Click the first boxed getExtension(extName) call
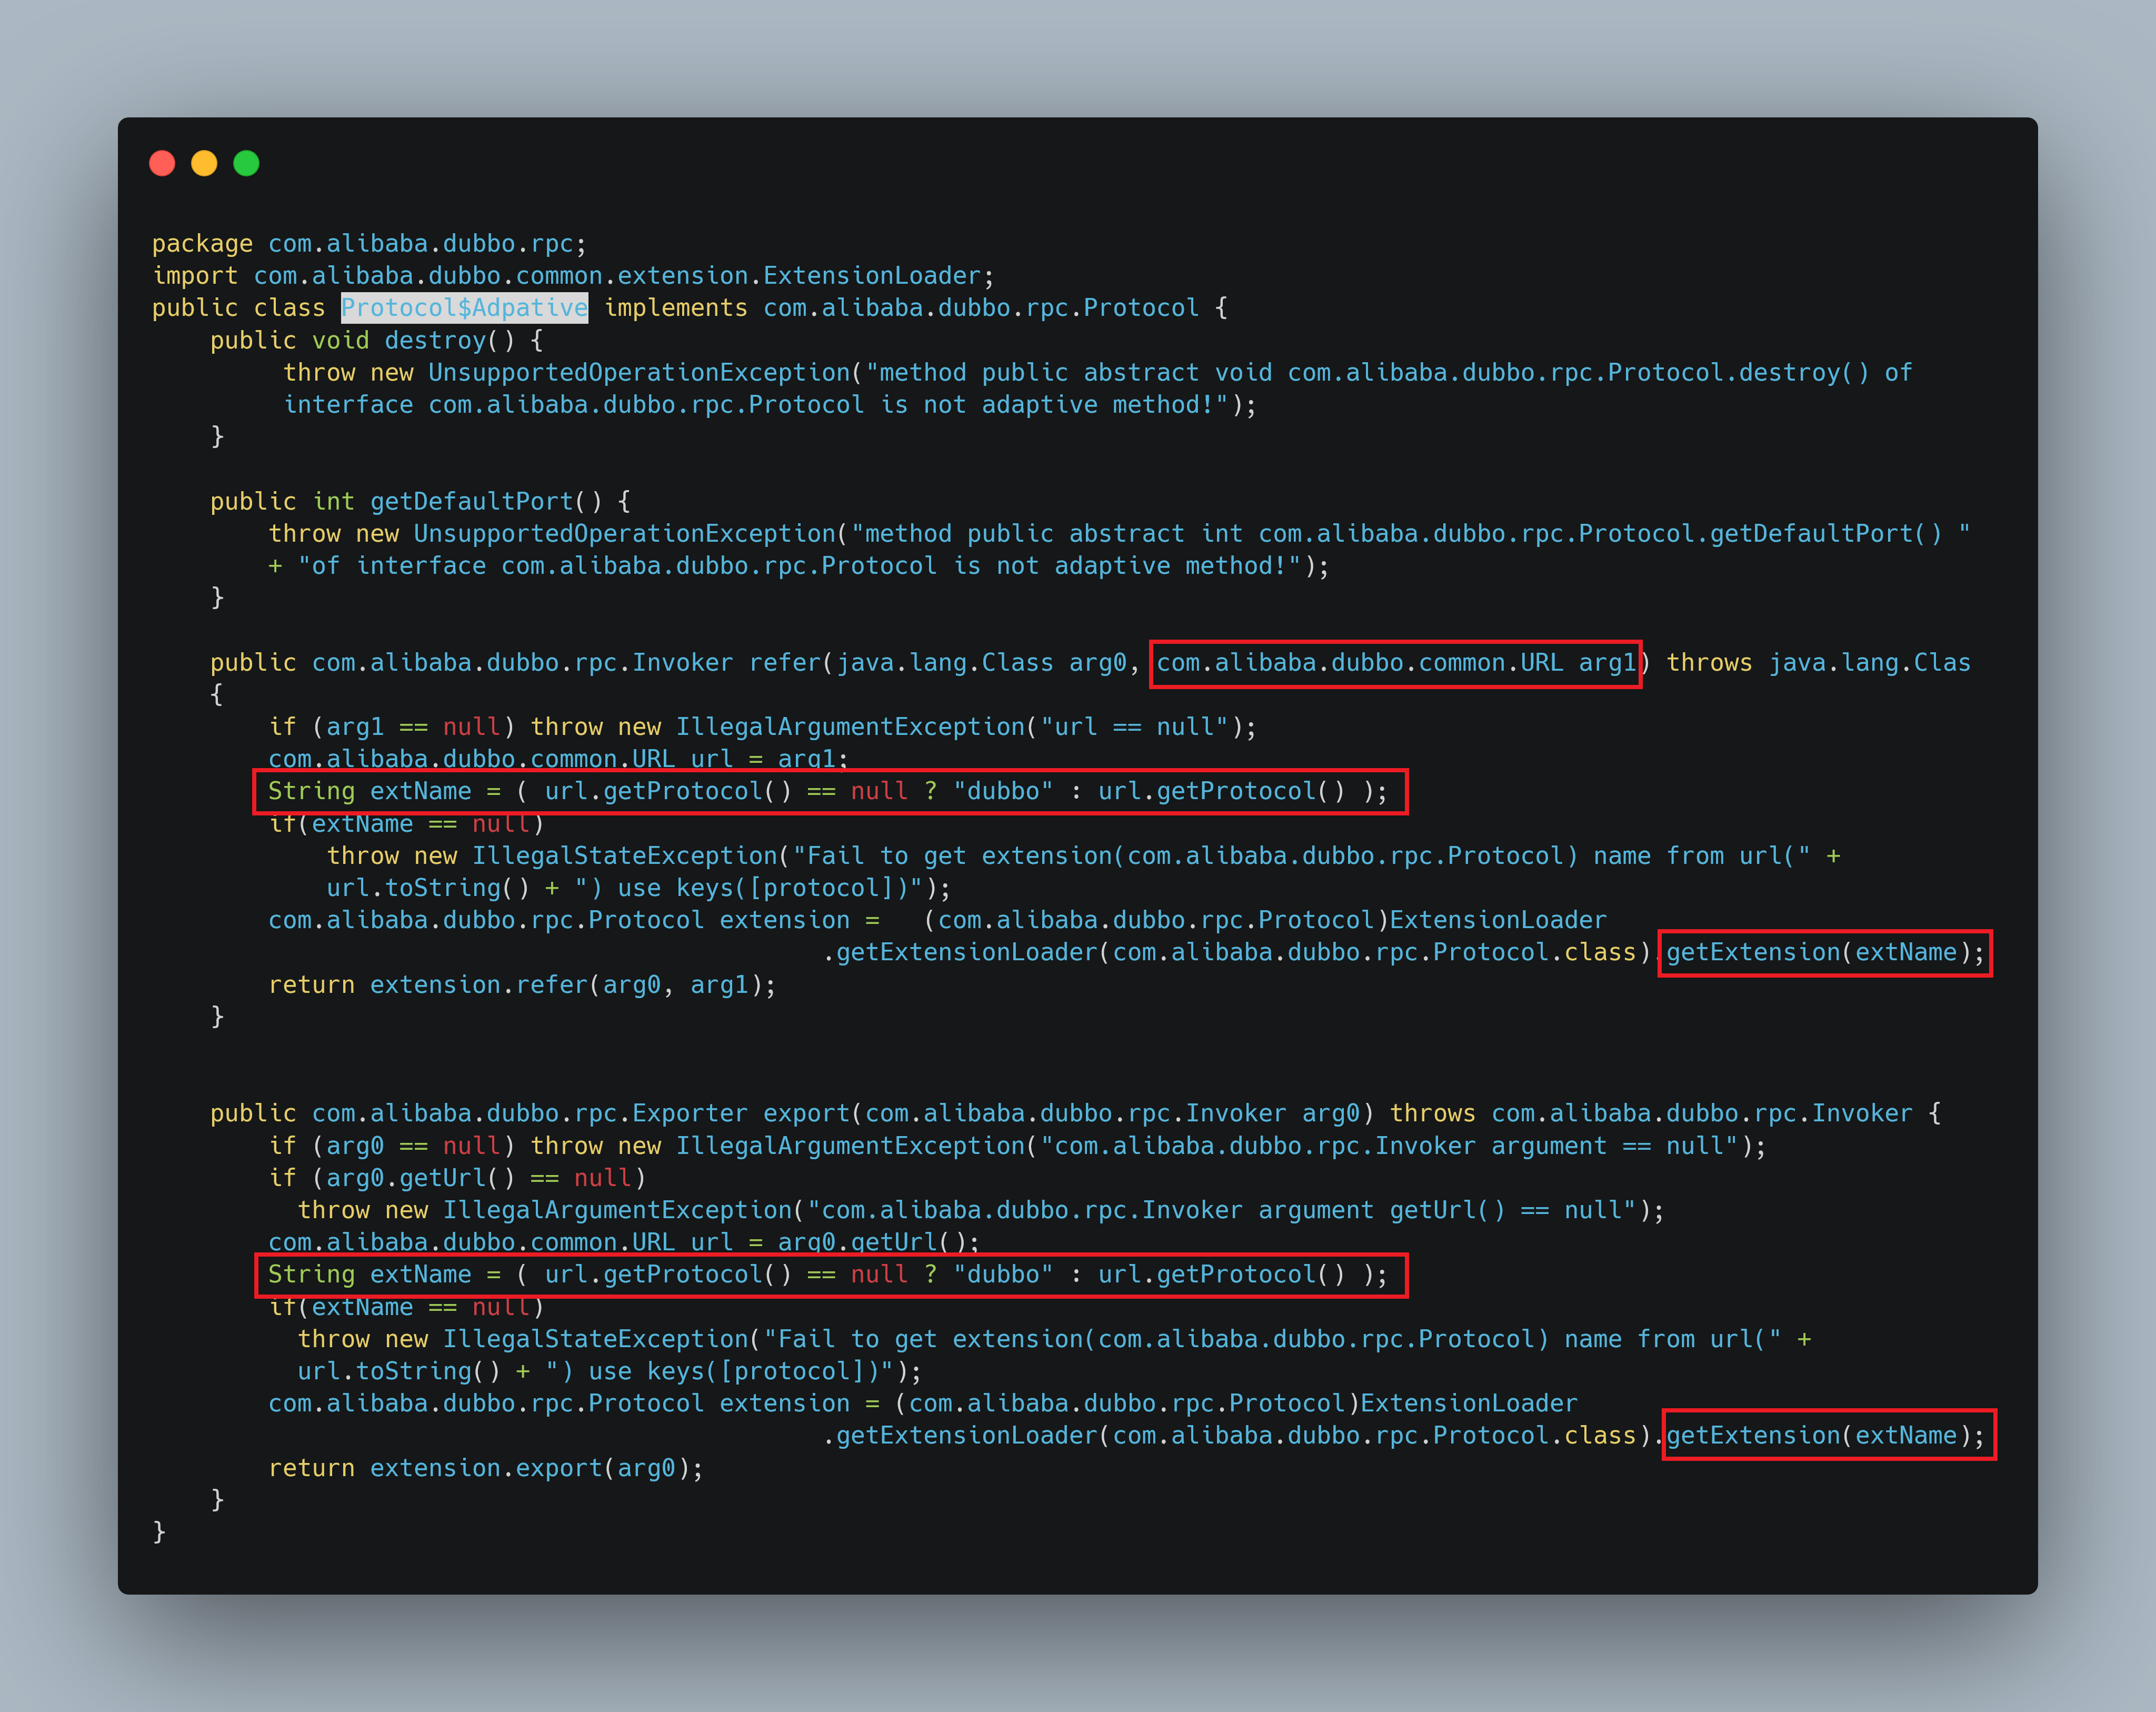This screenshot has width=2156, height=1712. pyautogui.click(x=1824, y=952)
